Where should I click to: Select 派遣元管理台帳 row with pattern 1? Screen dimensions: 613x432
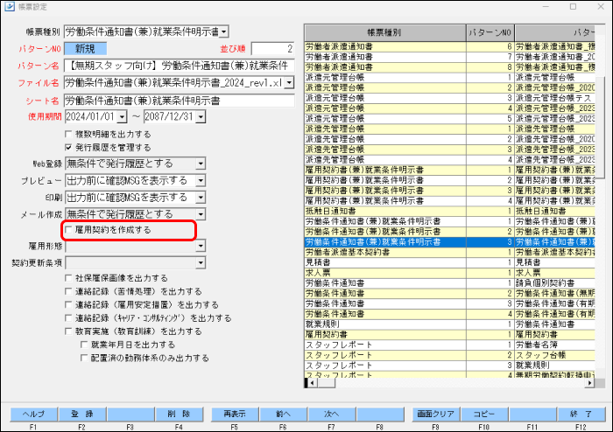tap(449, 77)
